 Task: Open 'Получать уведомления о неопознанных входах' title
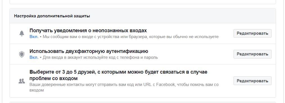tap(88, 31)
